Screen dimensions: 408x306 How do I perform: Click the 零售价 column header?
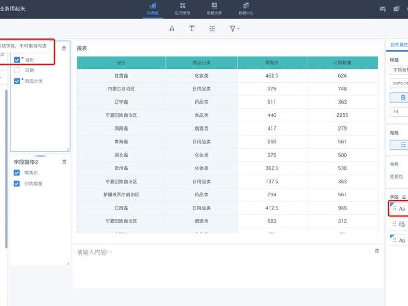(x=272, y=63)
